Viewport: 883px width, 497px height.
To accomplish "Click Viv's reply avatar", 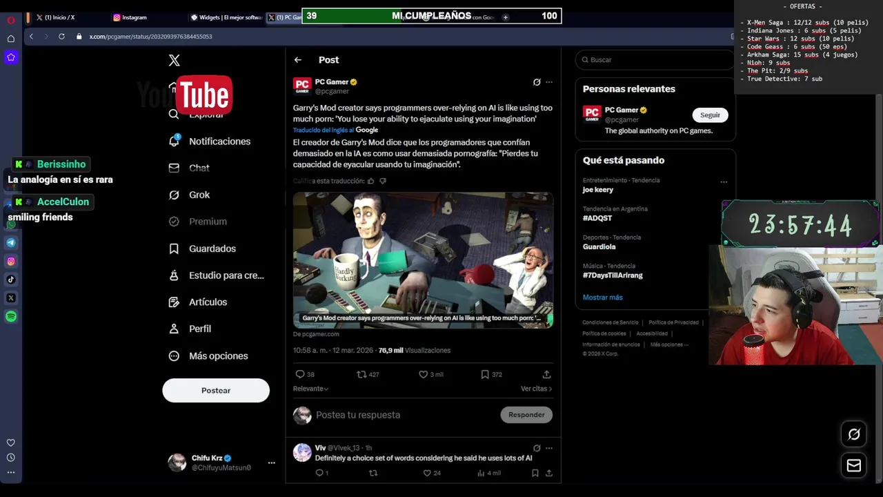I will pyautogui.click(x=302, y=452).
